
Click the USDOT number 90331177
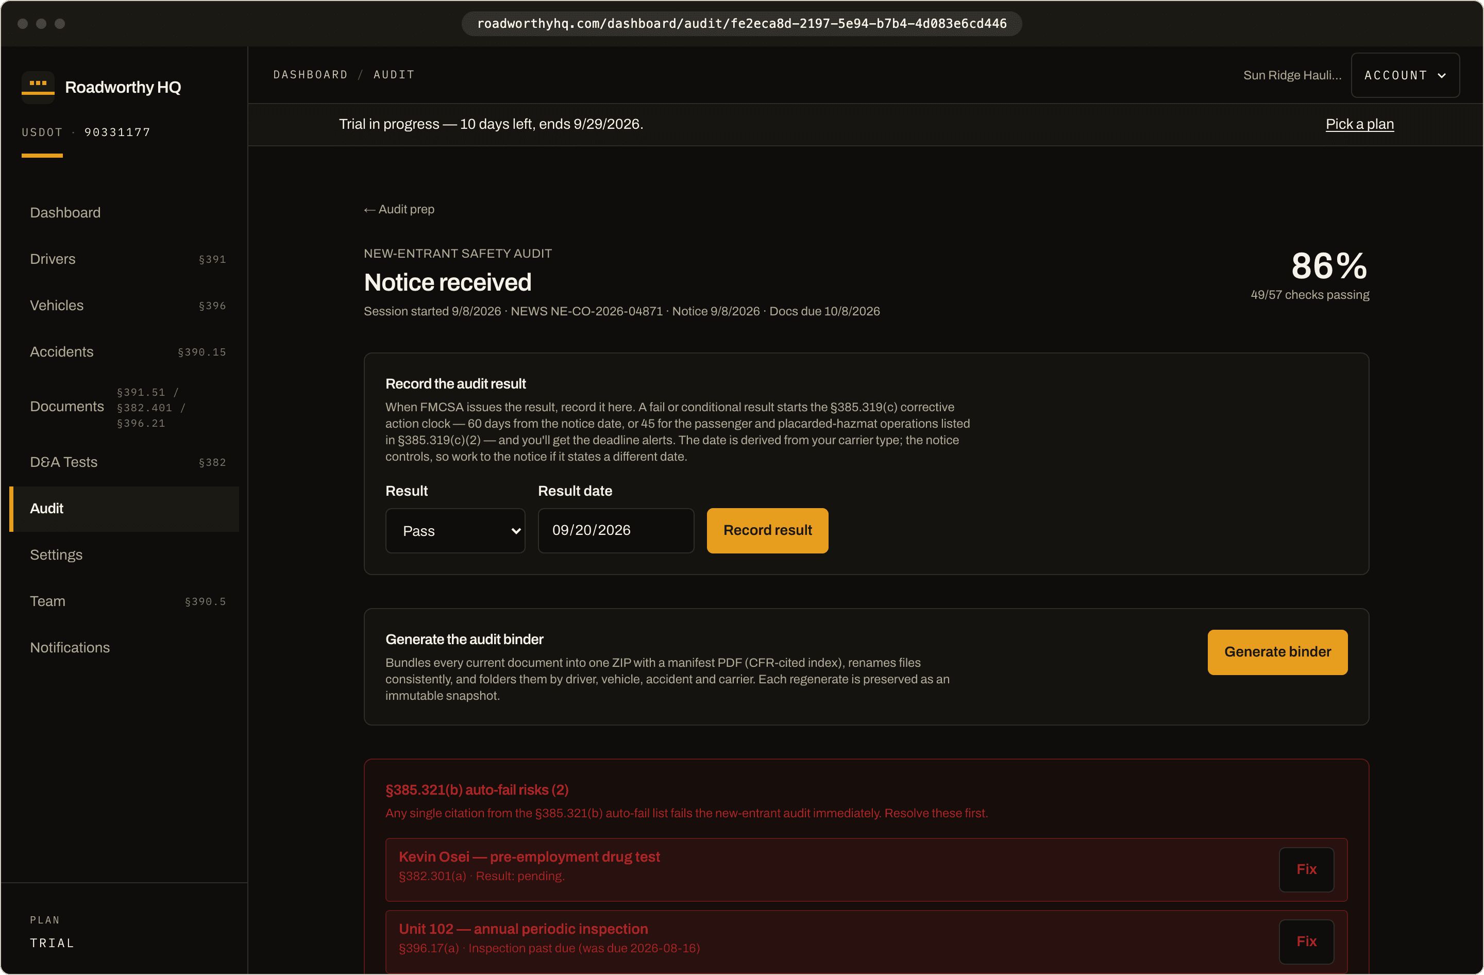(117, 132)
